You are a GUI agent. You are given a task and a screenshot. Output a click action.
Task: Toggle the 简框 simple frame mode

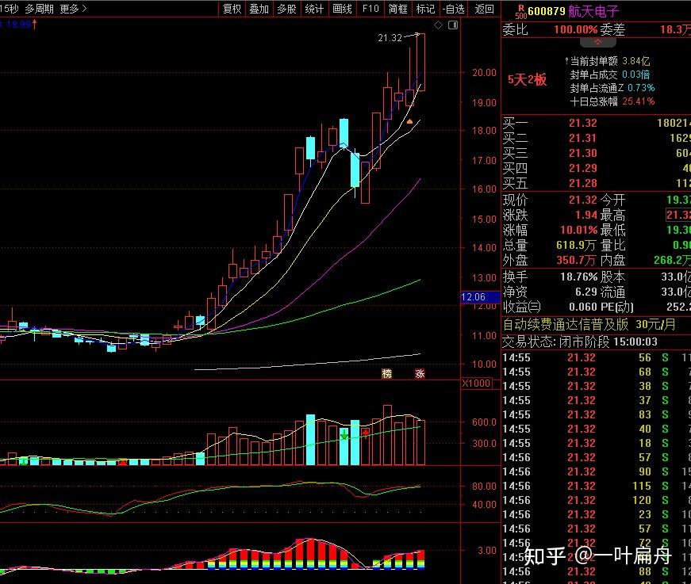(398, 9)
